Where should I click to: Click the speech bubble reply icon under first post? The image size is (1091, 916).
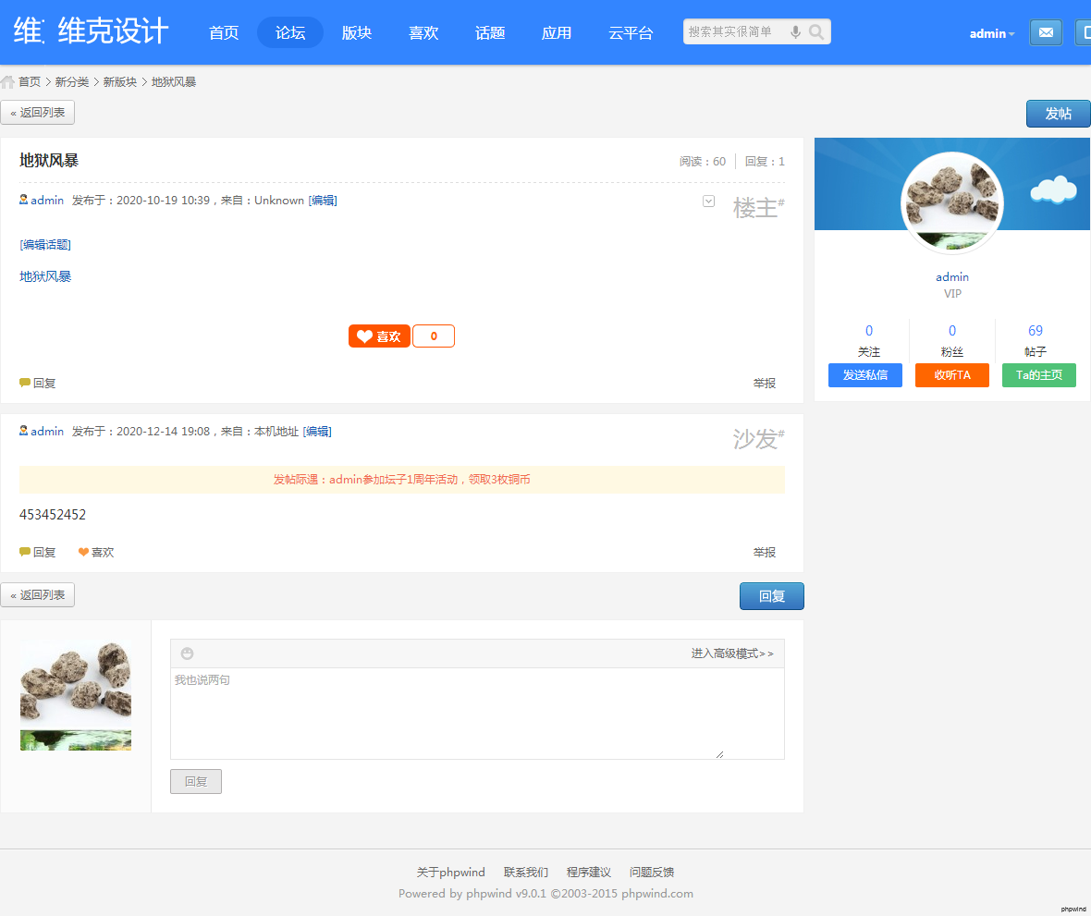(25, 383)
